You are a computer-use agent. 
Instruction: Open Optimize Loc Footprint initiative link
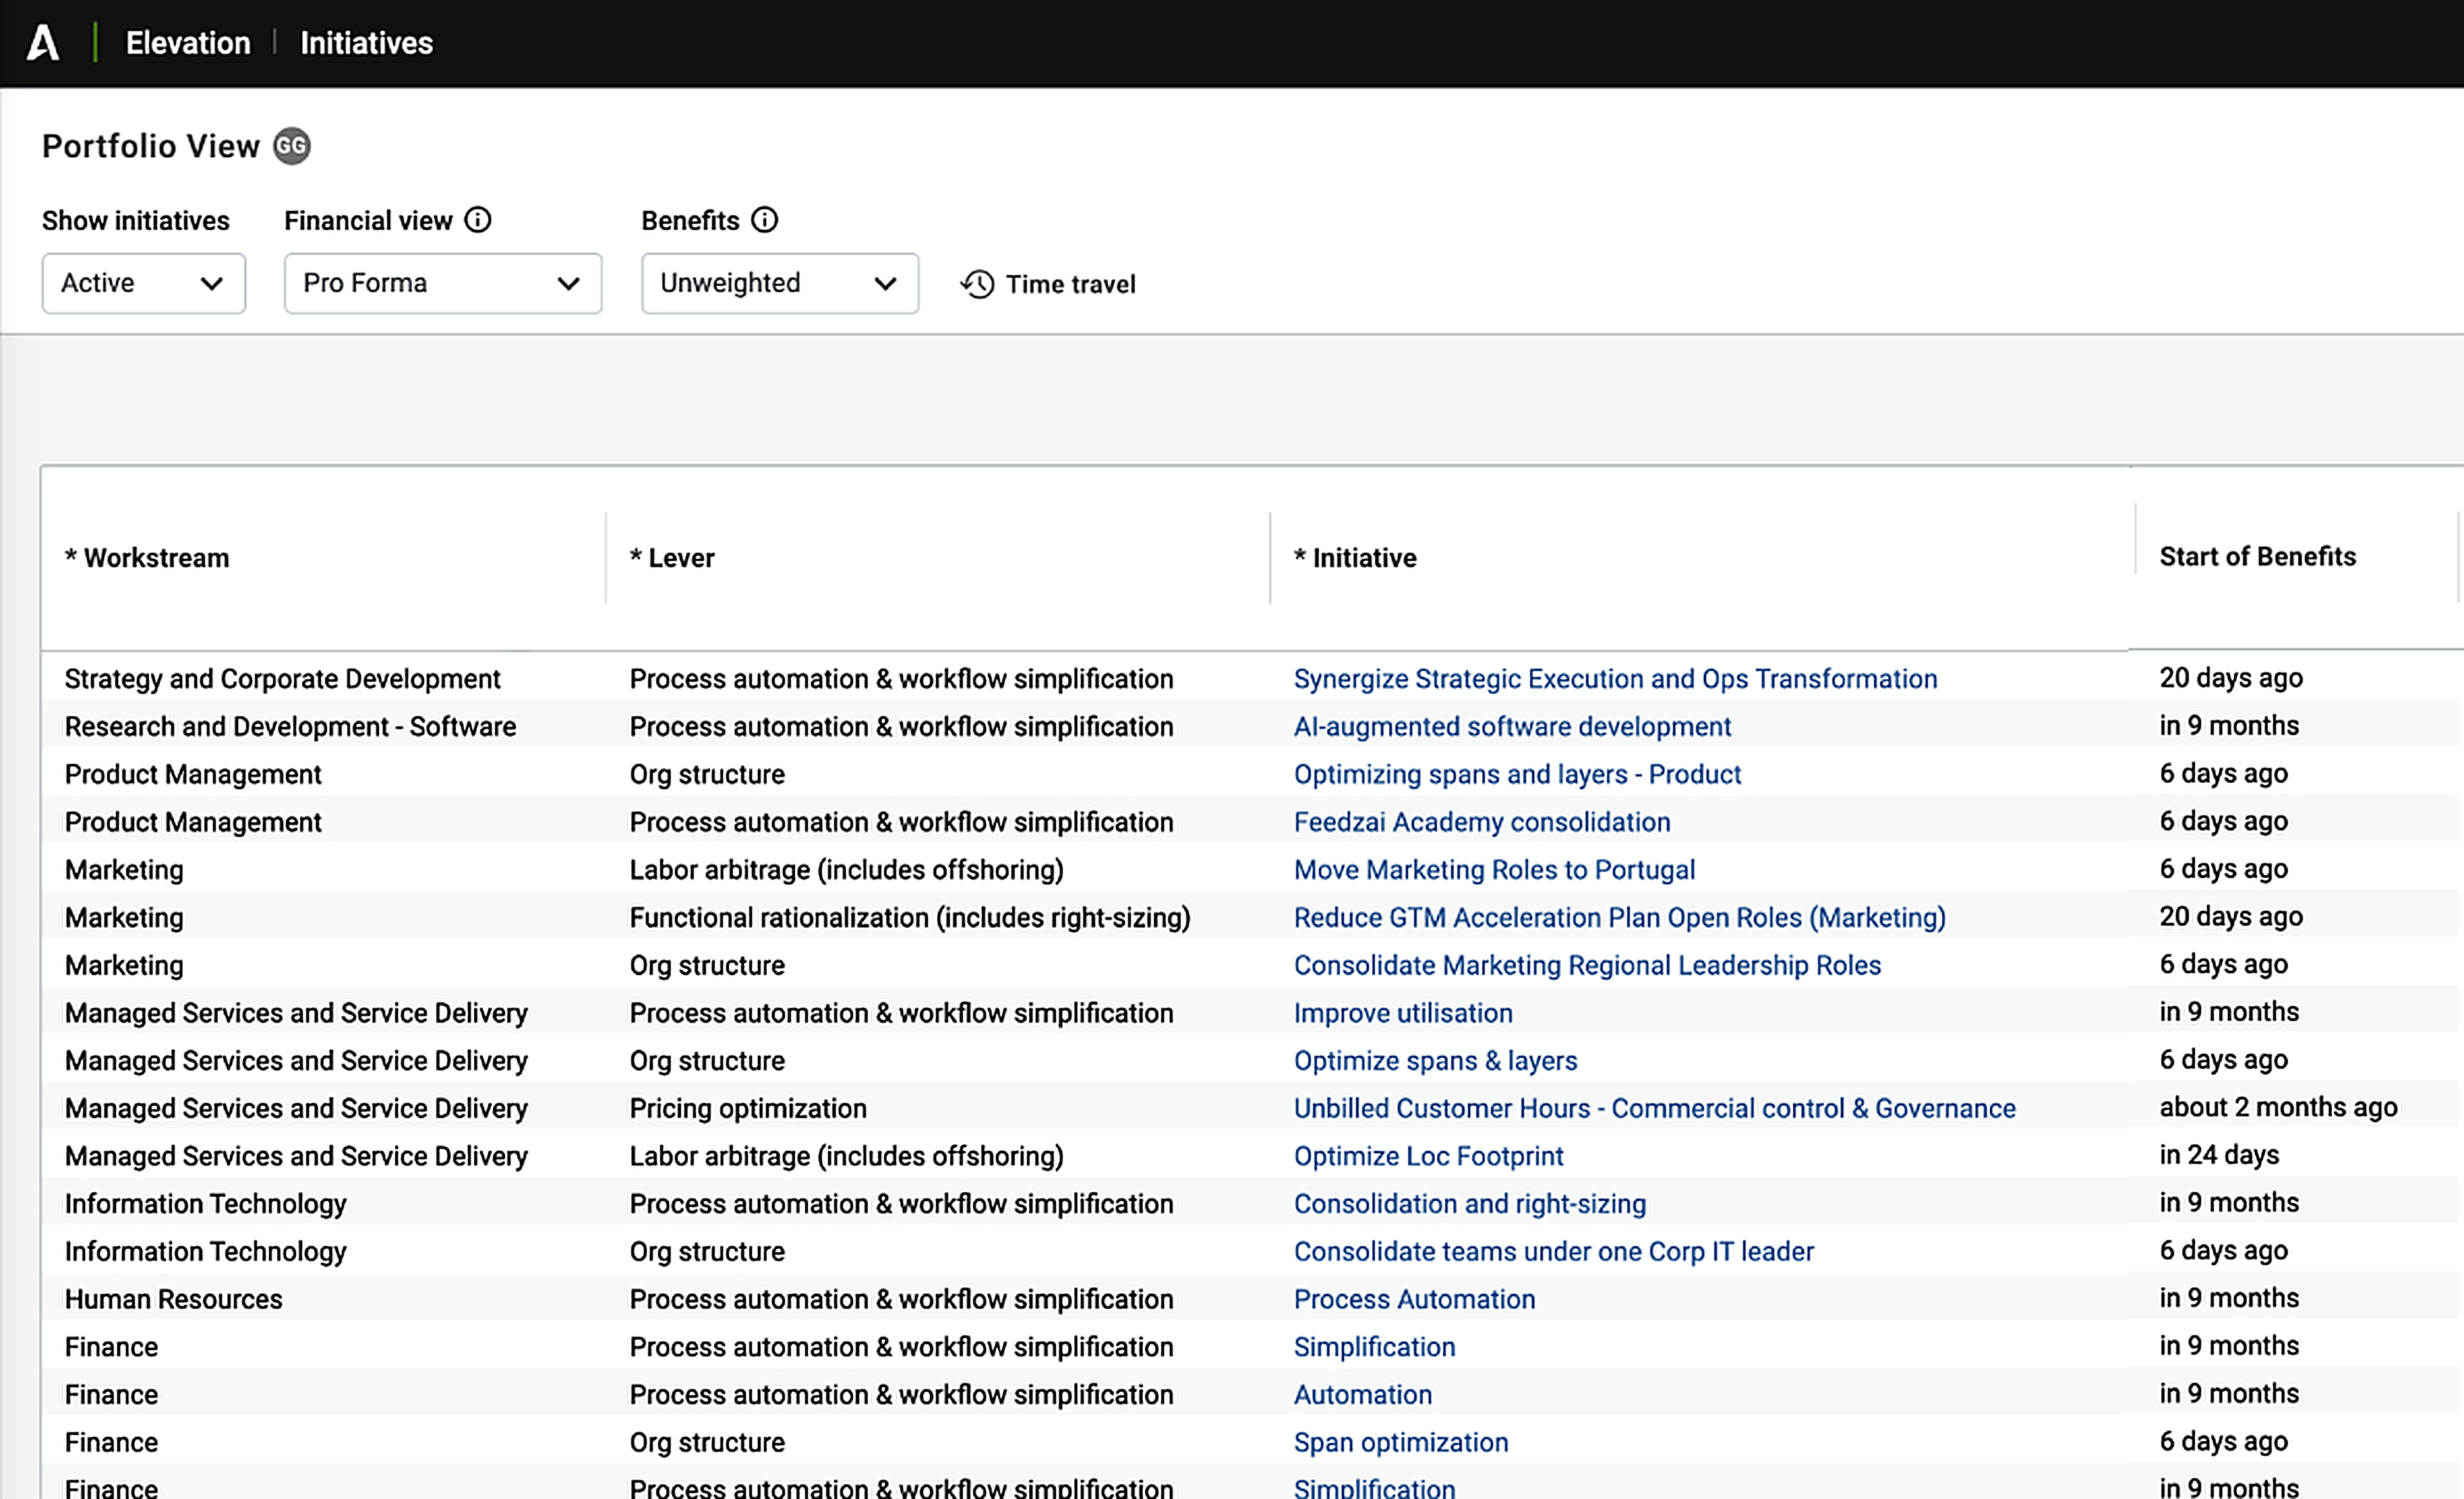point(1428,1156)
